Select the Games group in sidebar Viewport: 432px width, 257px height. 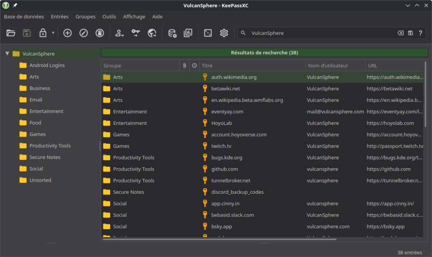[38, 134]
